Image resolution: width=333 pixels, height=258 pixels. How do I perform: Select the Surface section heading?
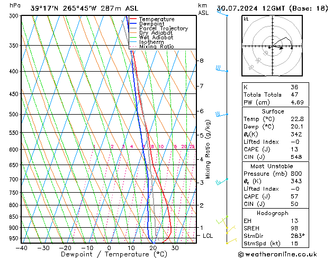(x=273, y=111)
